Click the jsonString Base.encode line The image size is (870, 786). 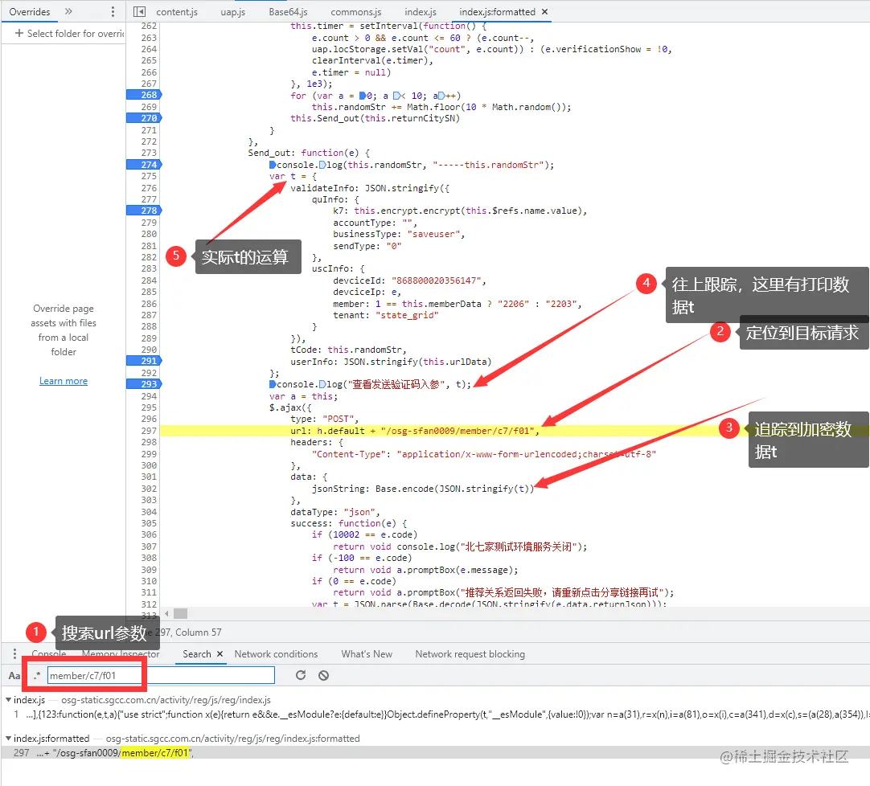(422, 489)
